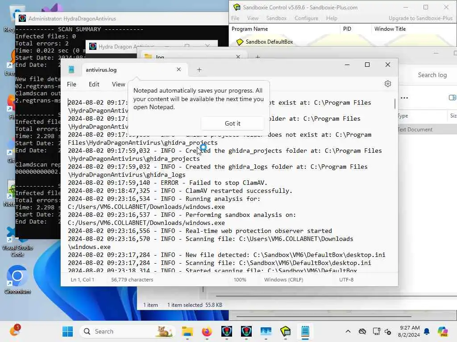457x342 pixels.
Task: Click the Upgrade to Sandboxie-Plus link
Action: tap(420, 18)
